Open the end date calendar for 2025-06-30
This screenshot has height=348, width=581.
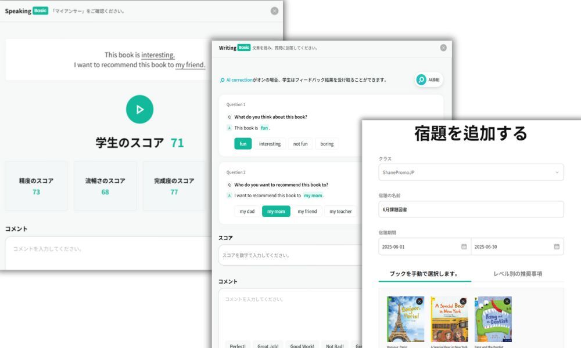pos(556,246)
